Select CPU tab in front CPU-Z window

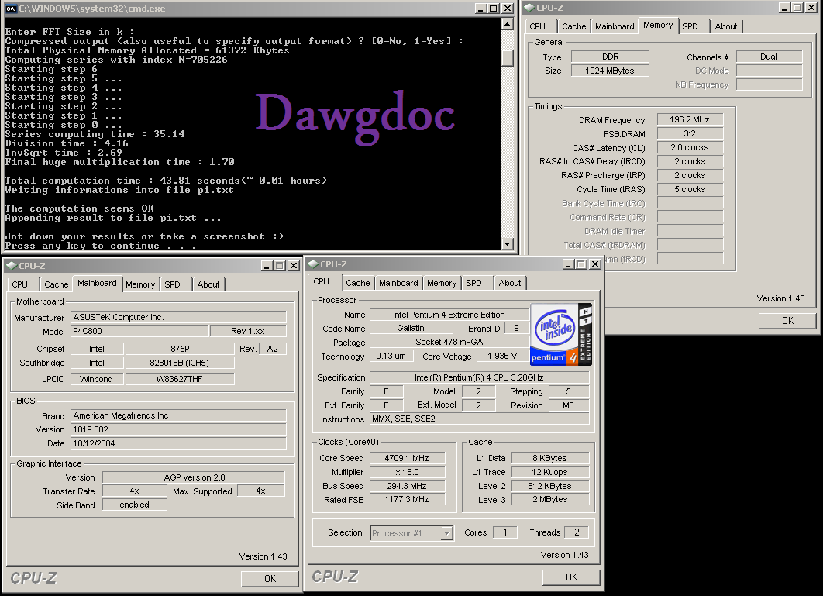click(322, 281)
